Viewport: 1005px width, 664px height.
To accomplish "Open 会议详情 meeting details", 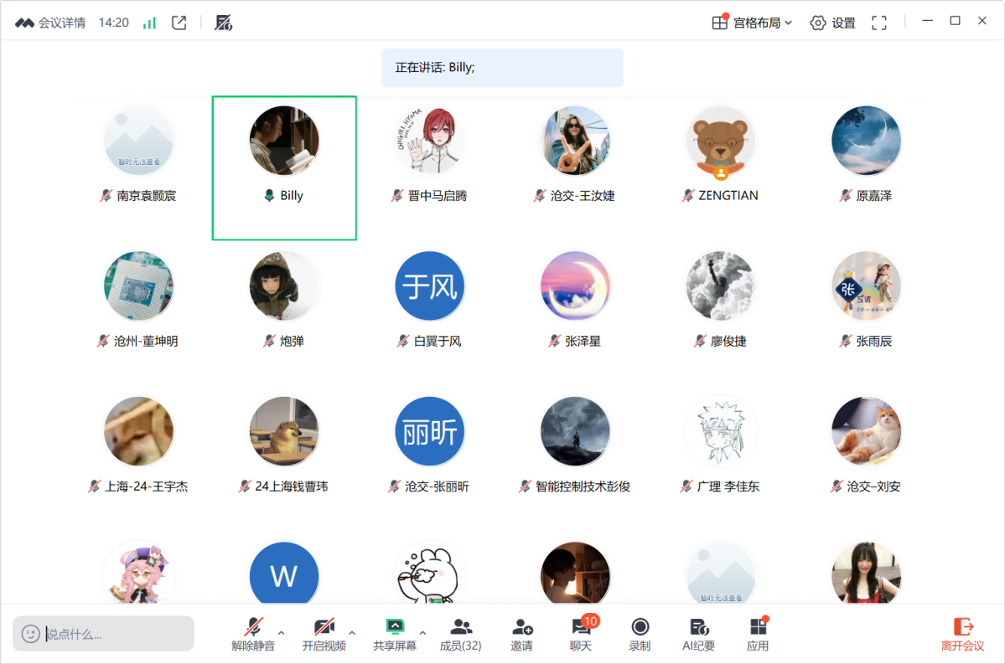I will [x=50, y=23].
